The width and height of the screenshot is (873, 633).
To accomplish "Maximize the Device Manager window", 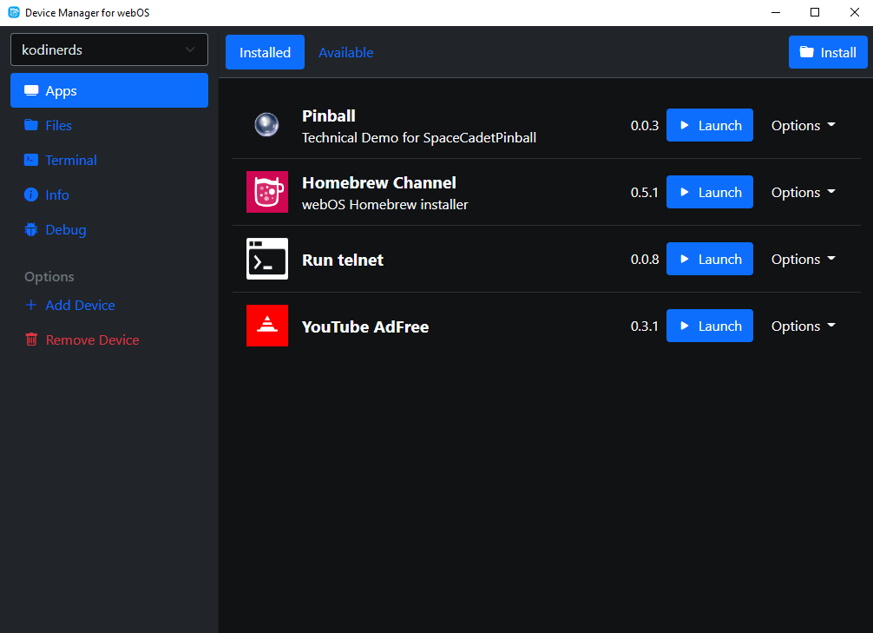I will 815,12.
